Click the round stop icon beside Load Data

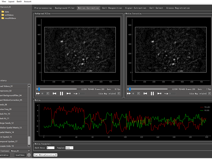click(x=29, y=155)
